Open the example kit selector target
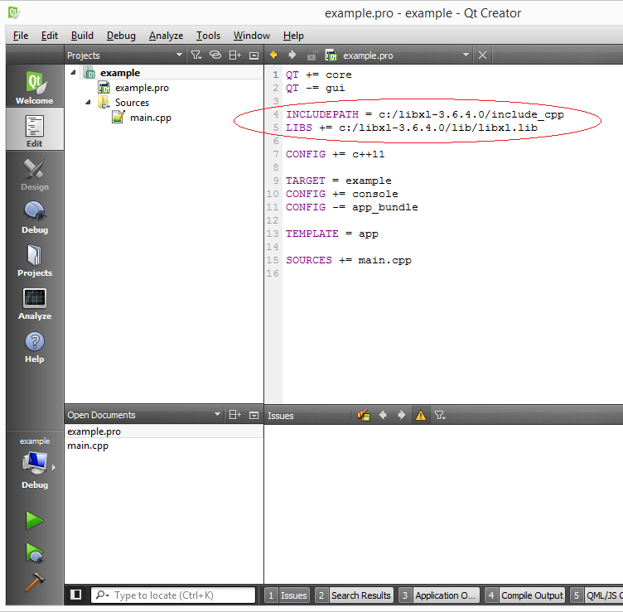 35,463
